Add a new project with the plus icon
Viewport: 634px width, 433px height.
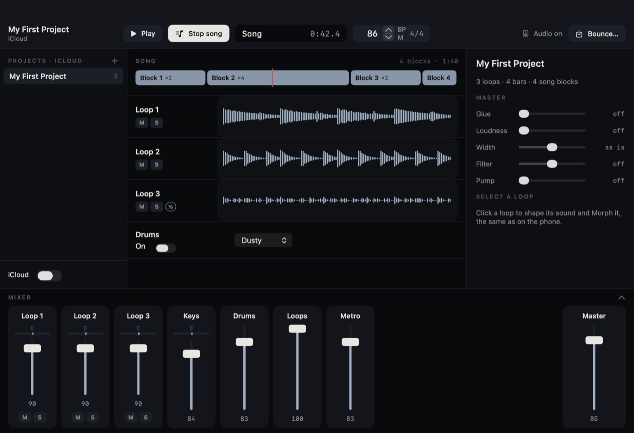click(x=115, y=61)
